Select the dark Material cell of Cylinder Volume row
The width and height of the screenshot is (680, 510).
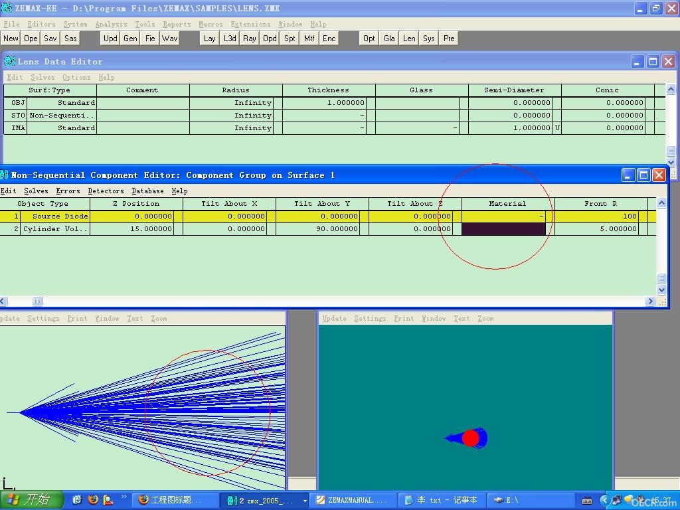[503, 229]
